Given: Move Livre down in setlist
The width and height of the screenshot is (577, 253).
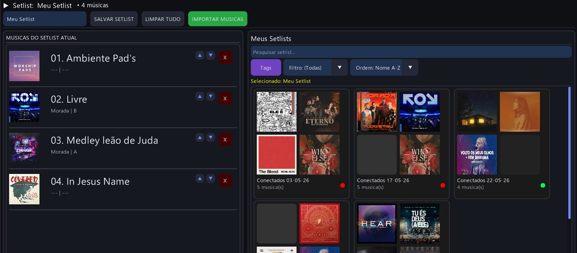Looking at the screenshot, I should [211, 96].
